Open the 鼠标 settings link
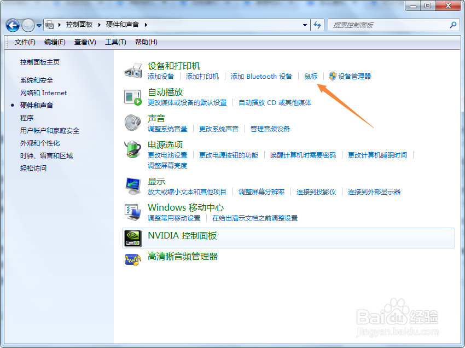The image size is (465, 348). 311,77
